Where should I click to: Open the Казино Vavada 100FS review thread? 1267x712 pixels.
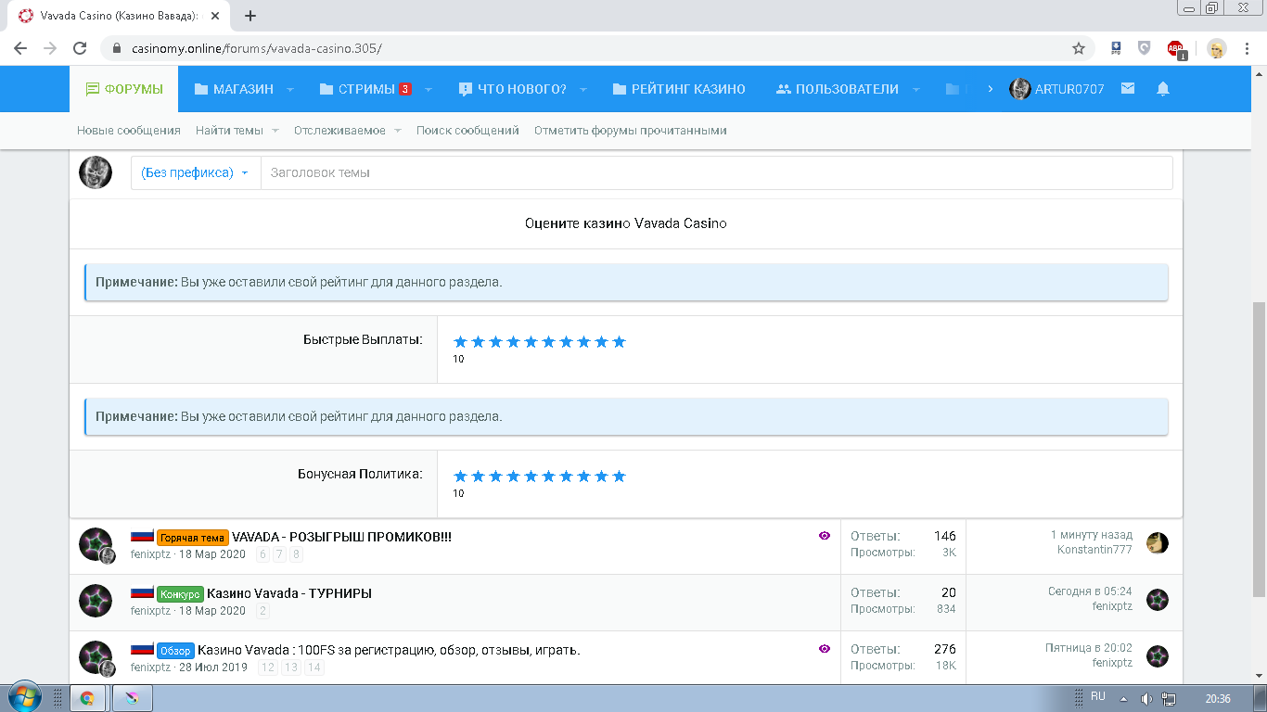pos(389,650)
